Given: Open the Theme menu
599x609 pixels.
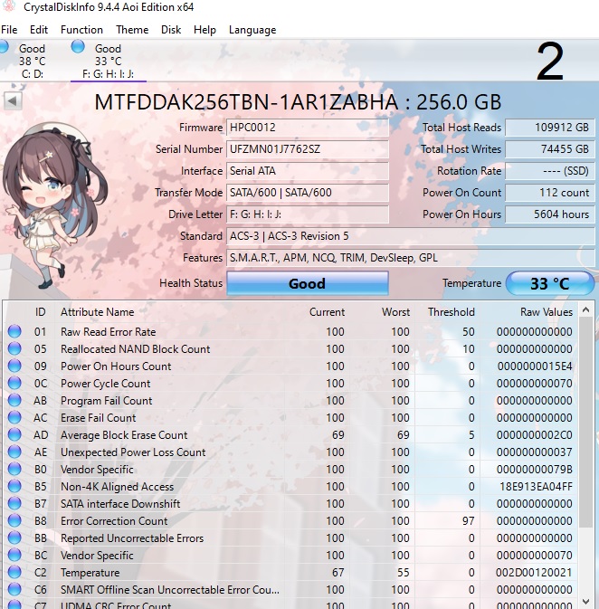Looking at the screenshot, I should point(132,30).
